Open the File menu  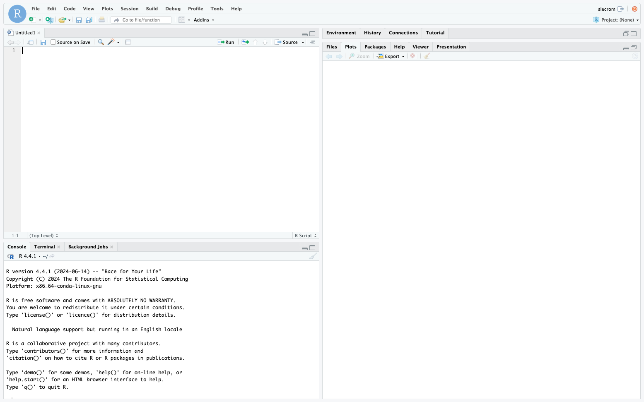click(x=36, y=9)
